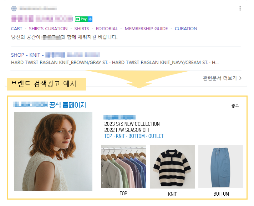Click the hanging shirts TOP thumbnail
The height and width of the screenshot is (206, 254).
(x=123, y=166)
